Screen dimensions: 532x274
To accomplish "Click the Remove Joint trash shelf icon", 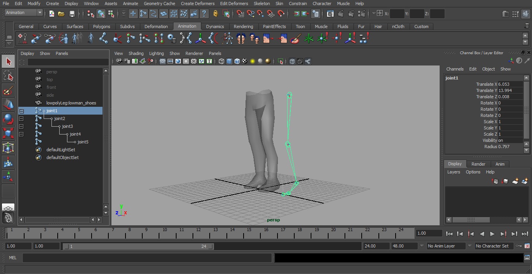I will 171,38.
